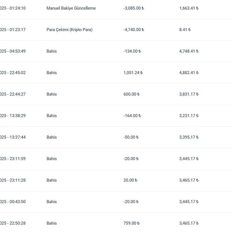Click the Bahis label at 22:45:02

click(52, 72)
